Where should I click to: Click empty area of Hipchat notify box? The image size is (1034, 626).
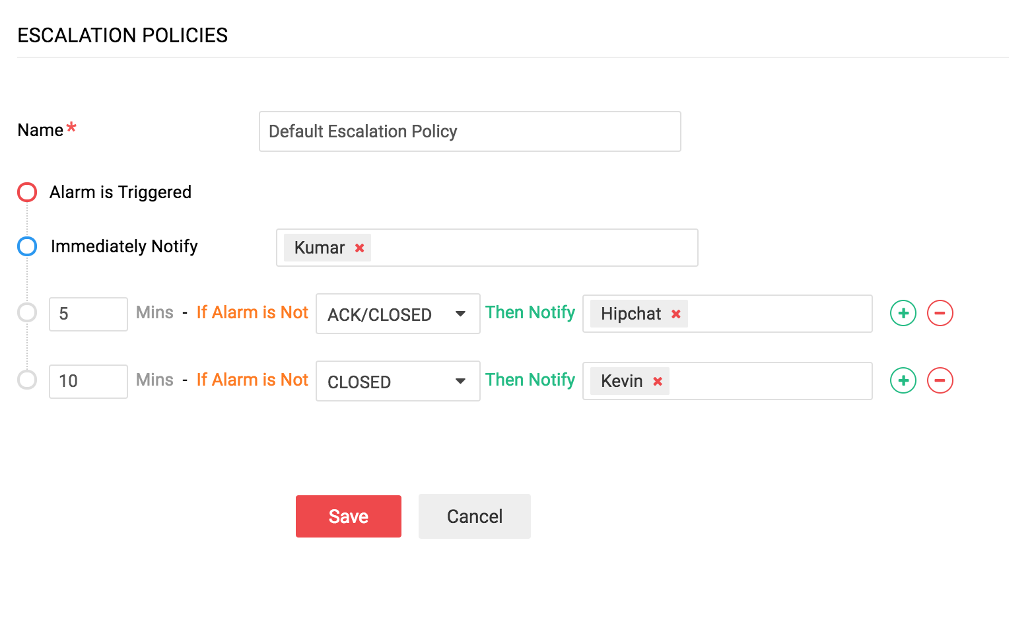pyautogui.click(x=779, y=314)
